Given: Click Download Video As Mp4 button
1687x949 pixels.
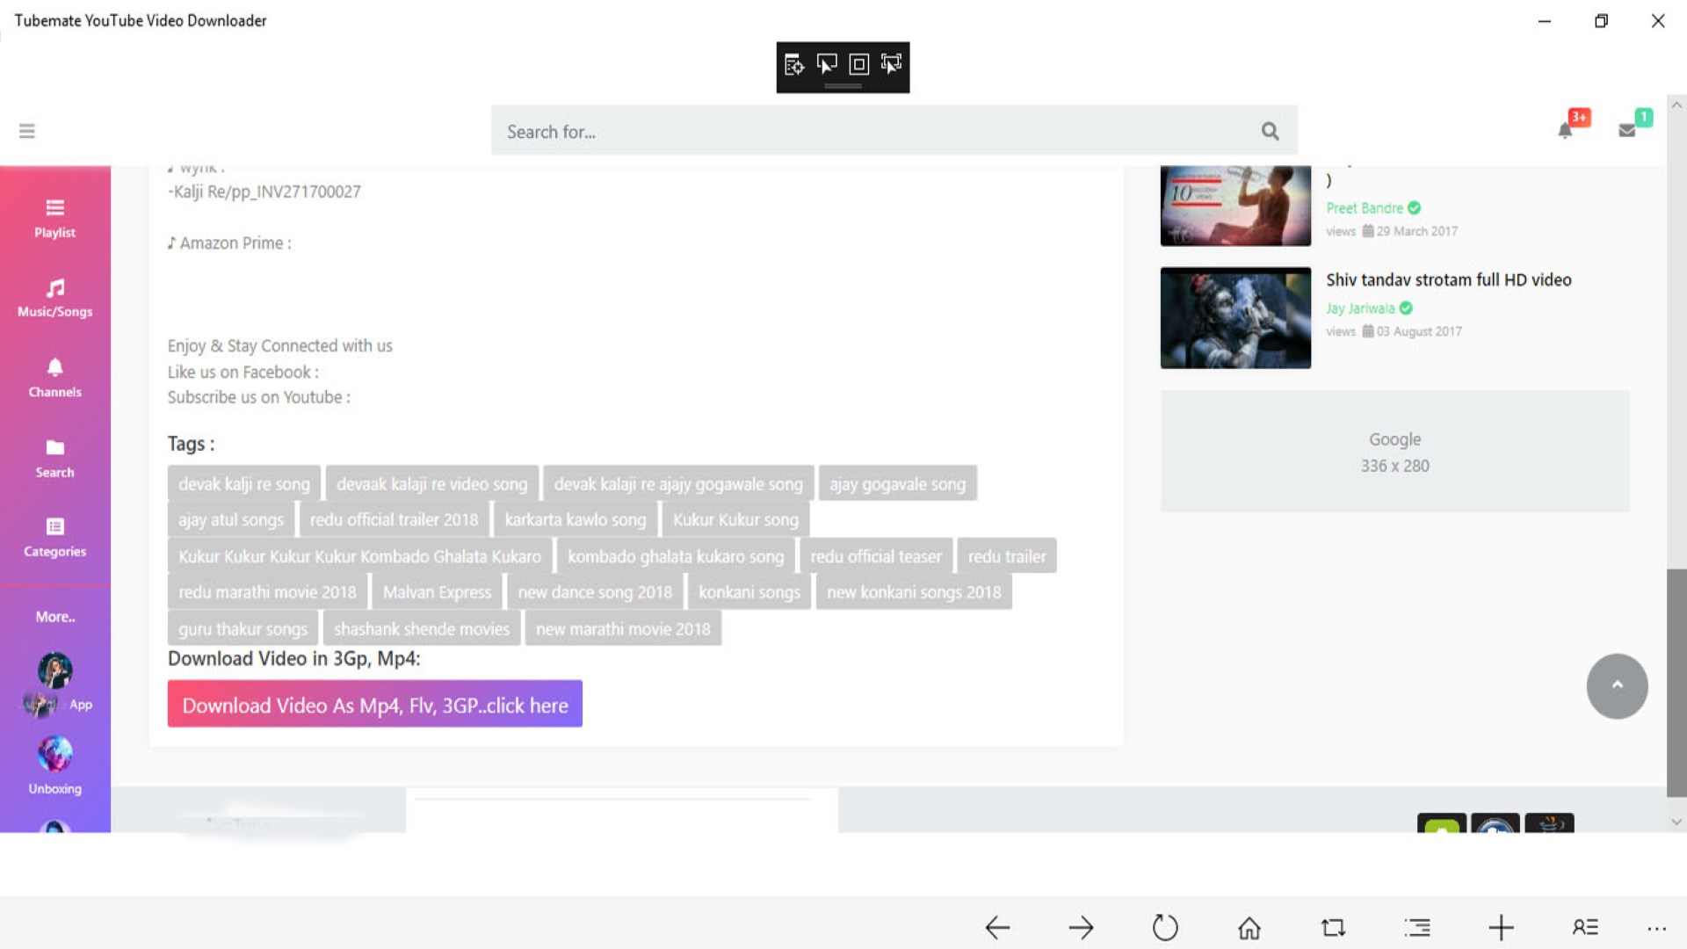Looking at the screenshot, I should [x=374, y=704].
